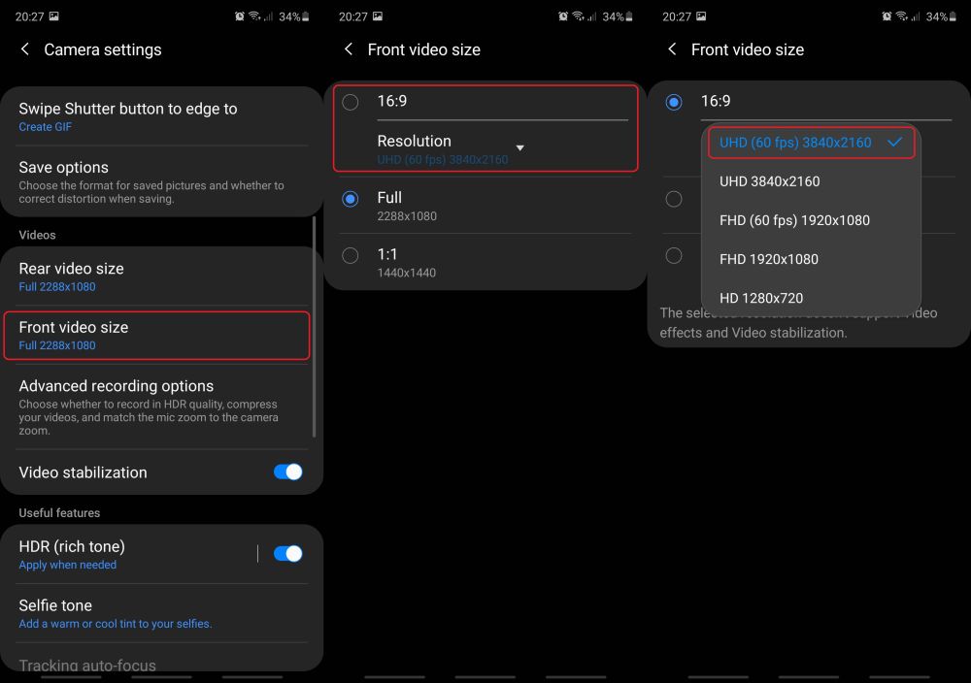This screenshot has height=683, width=971.
Task: Tap the picture notification icon beside left 20:27
Action: [53, 16]
